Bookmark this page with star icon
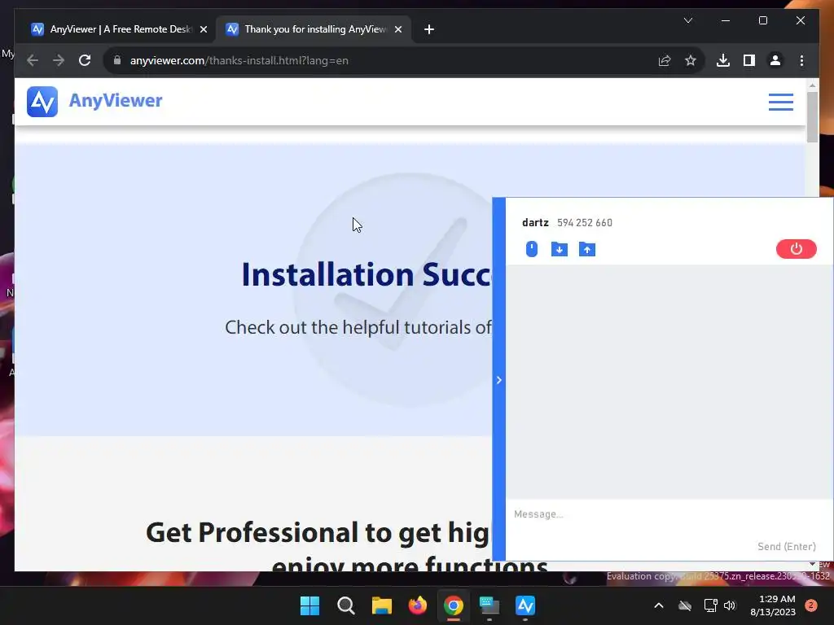Screen dimensions: 834x625 691,60
